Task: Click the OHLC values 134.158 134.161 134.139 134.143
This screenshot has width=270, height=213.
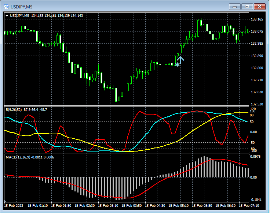Action: tap(57, 16)
